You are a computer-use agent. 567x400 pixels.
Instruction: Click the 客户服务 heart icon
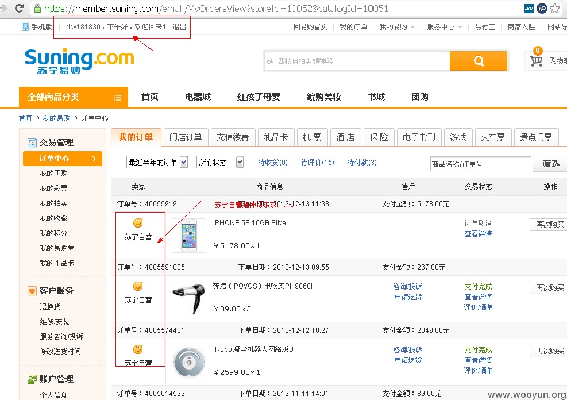point(32,291)
